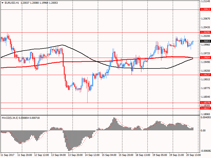Click the EURUSD,H1 chart menu triangle
This screenshot has width=211, height=158.
tap(3, 3)
